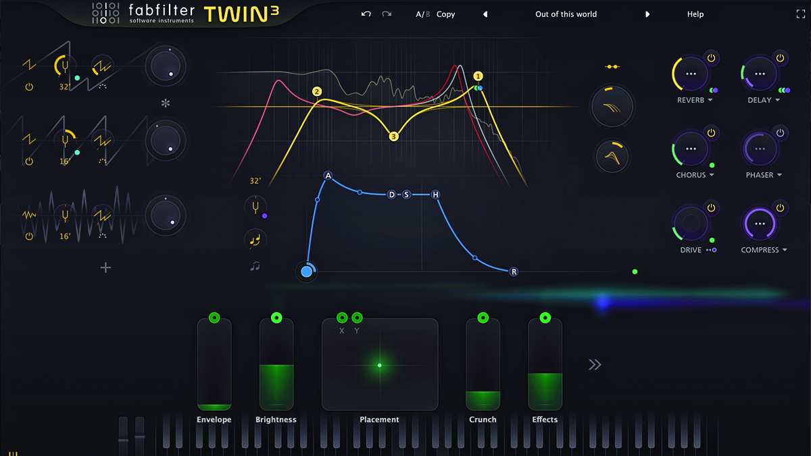Viewport: 811px width, 456px height.
Task: Open the PHASER dropdown arrow
Action: coord(779,175)
